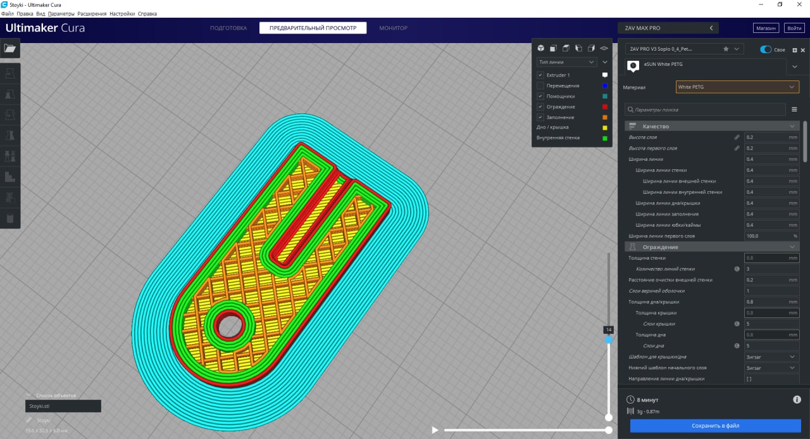Open the ZAV PRO V3 profile dropdown
Image resolution: width=810 pixels, height=439 pixels.
click(x=685, y=49)
